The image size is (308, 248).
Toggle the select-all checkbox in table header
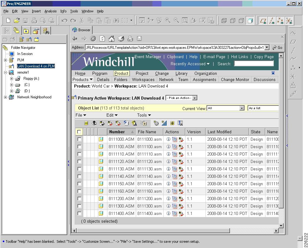pyautogui.click(x=79, y=132)
